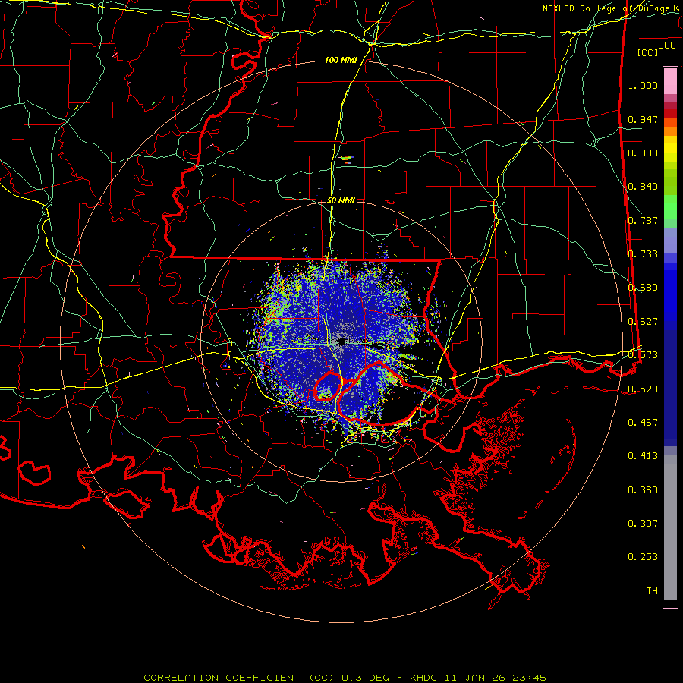683x683 pixels.
Task: Select the [CC] units label
Action: point(648,52)
